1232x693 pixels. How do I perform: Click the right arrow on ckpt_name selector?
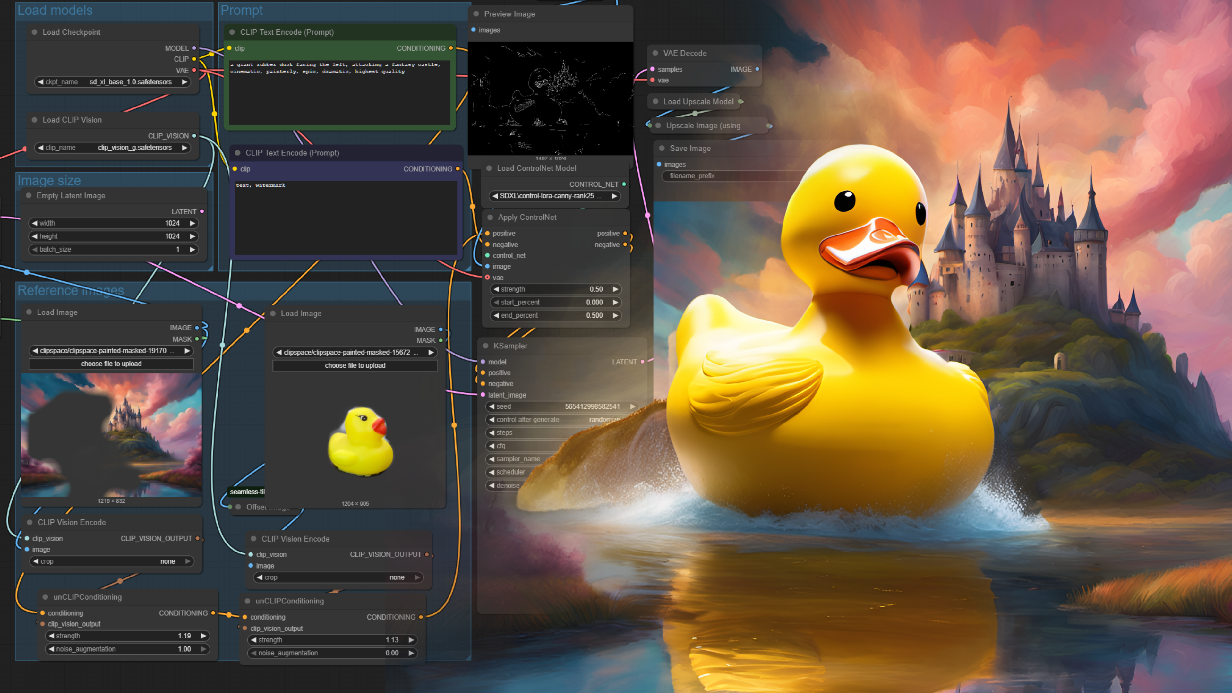[184, 82]
